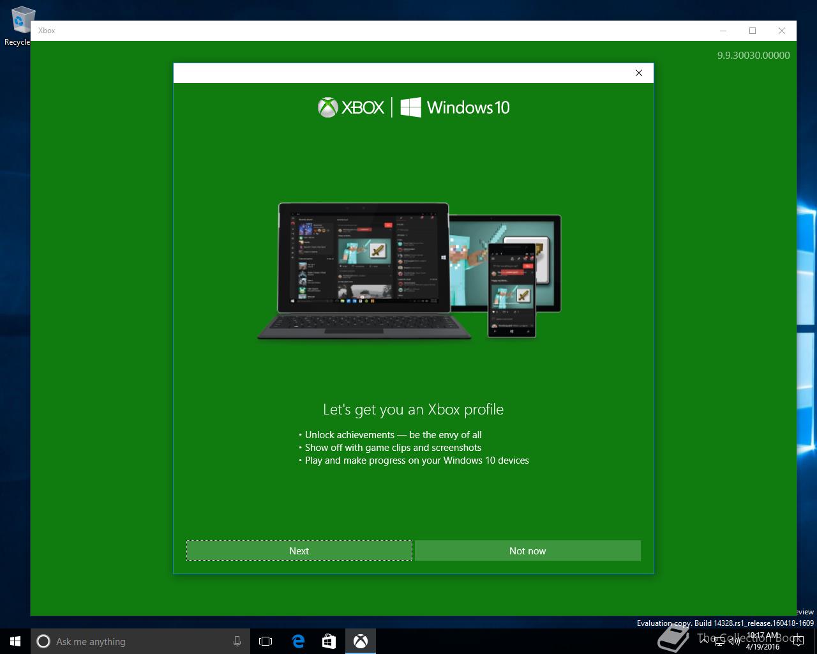Screen dimensions: 817x654
Task: Open the Recycle Bin desktop icon
Action: coord(19,27)
